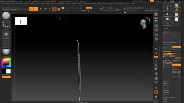This screenshot has width=184, height=103.
Task: Click the head orientation reference model
Action: point(143,24)
